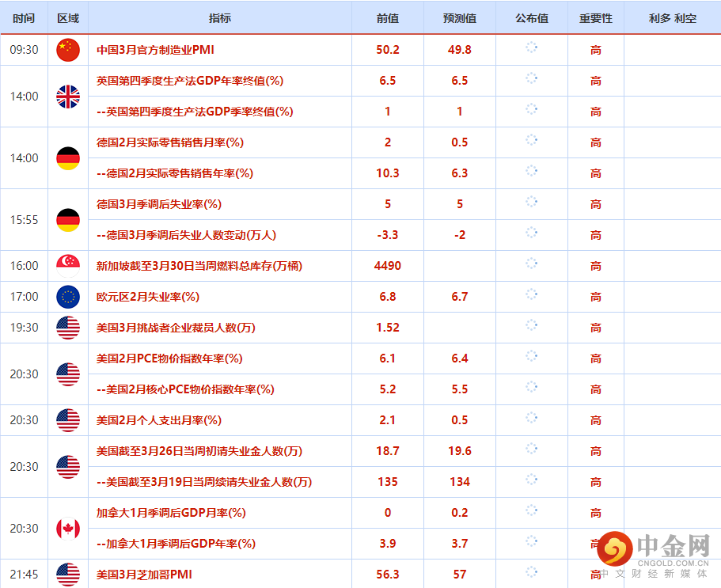The image size is (721, 588).
Task: Click the 4490 previous value cell
Action: tap(388, 266)
